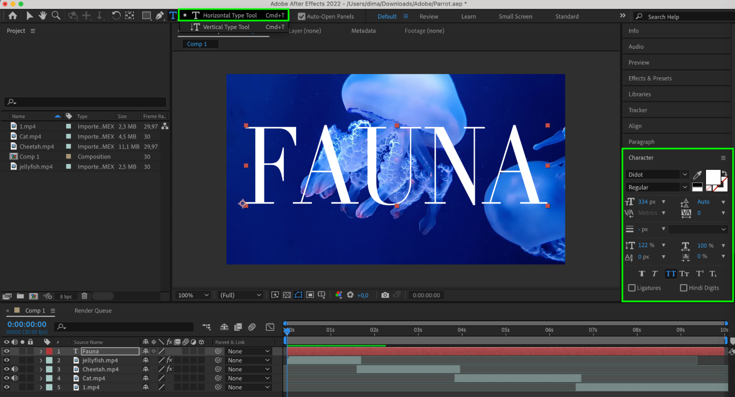The height and width of the screenshot is (397, 735).
Task: Switch to the Render Queue tab
Action: click(93, 311)
